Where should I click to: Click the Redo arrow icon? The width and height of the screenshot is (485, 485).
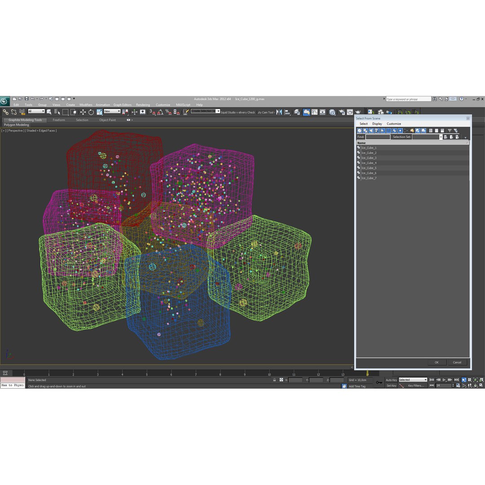pyautogui.click(x=41, y=99)
